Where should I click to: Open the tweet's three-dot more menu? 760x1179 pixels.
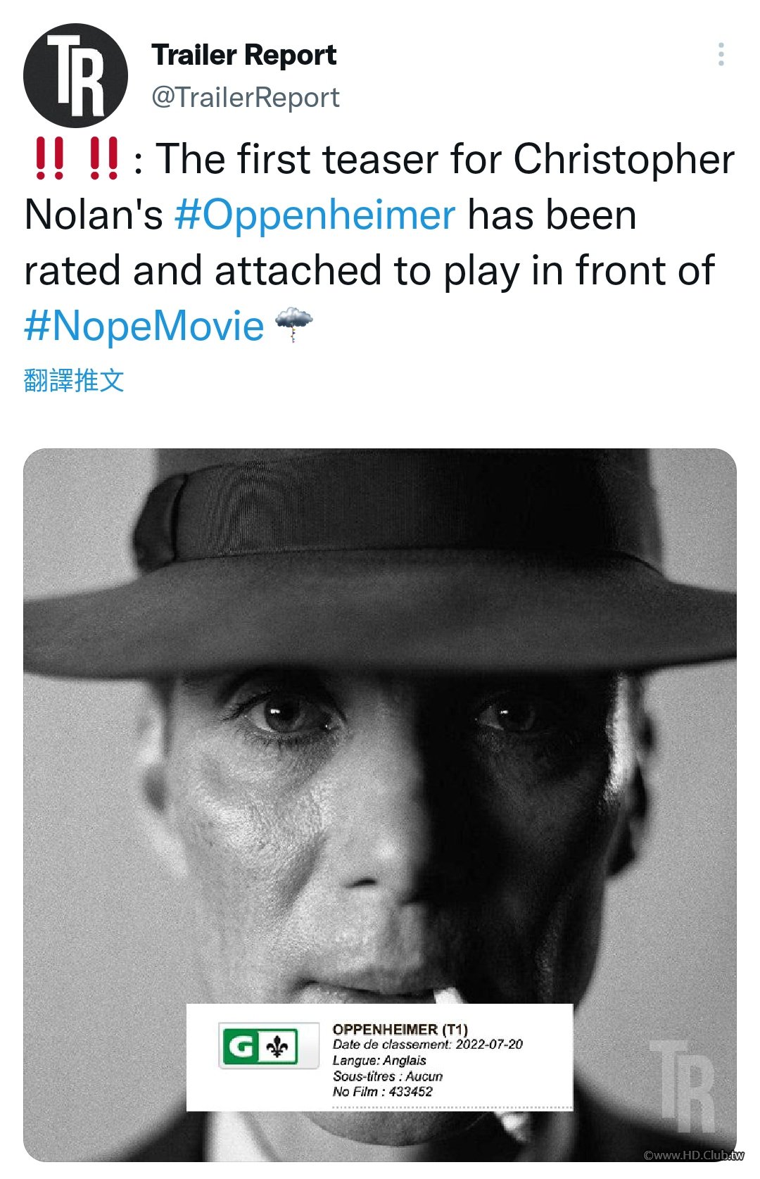click(x=721, y=54)
